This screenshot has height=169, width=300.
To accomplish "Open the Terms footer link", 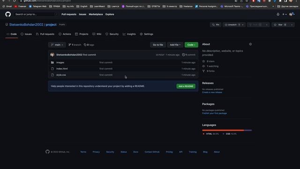I will coord(83,152).
